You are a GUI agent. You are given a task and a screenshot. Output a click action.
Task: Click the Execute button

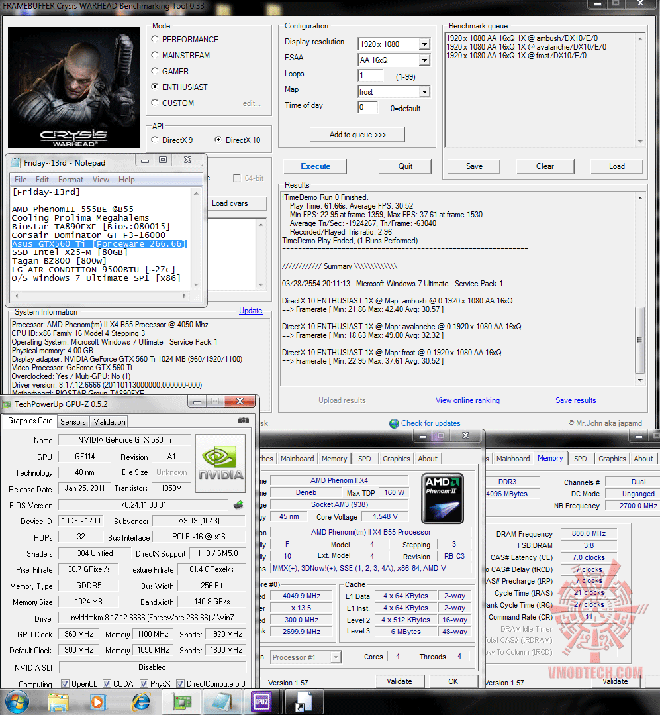tap(315, 166)
